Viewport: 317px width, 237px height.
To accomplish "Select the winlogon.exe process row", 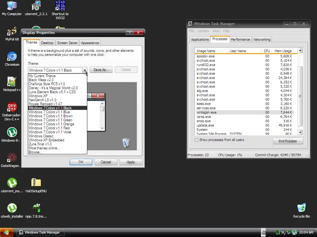I will [245, 112].
